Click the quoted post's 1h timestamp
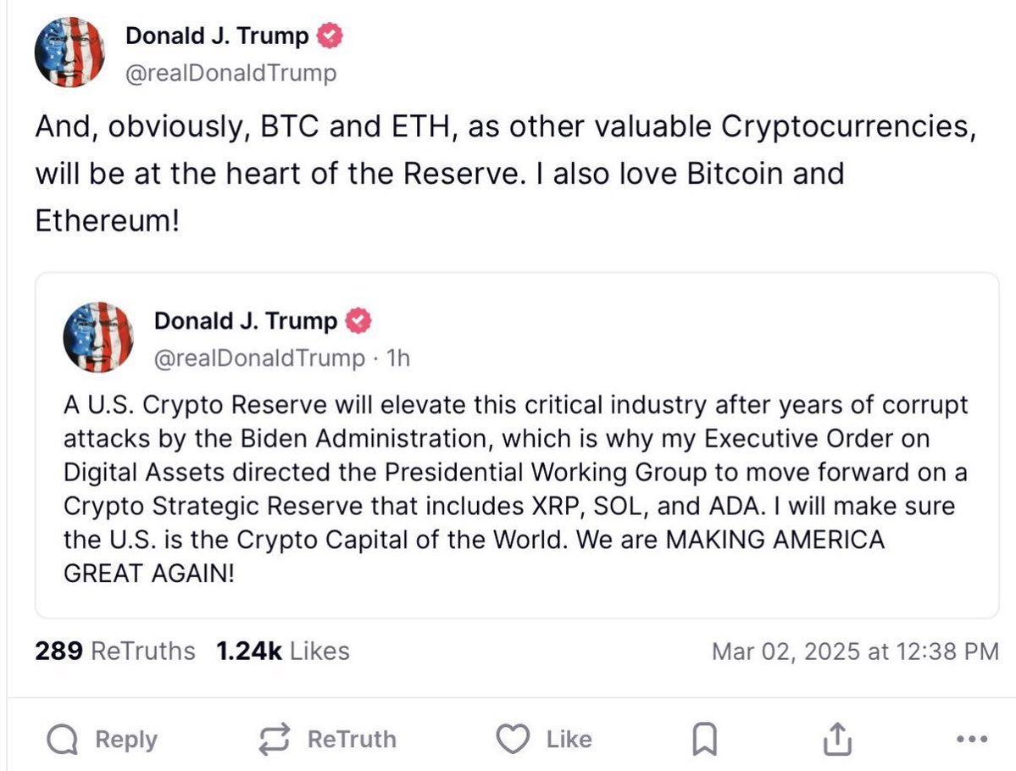 click(397, 358)
